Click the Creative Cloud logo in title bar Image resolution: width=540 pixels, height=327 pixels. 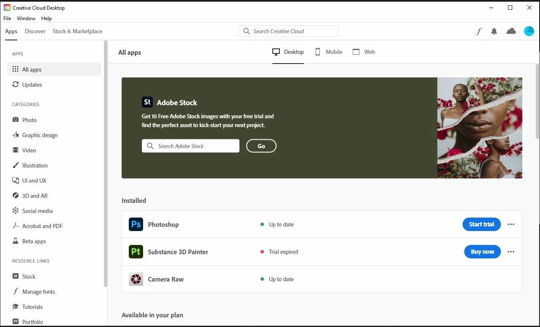[7, 8]
